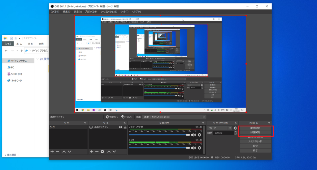Viewport: 317px width, 170px height.
Task: Toggle スタジオモード in controls
Action: coord(255,141)
